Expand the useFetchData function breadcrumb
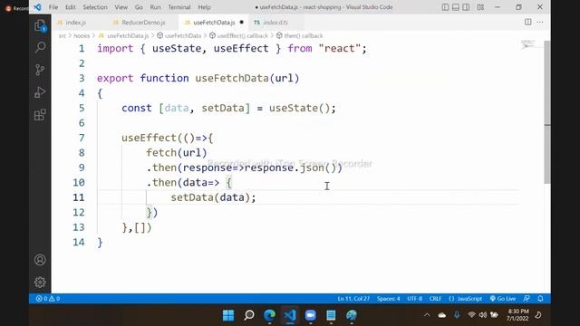580x326 pixels. point(183,35)
